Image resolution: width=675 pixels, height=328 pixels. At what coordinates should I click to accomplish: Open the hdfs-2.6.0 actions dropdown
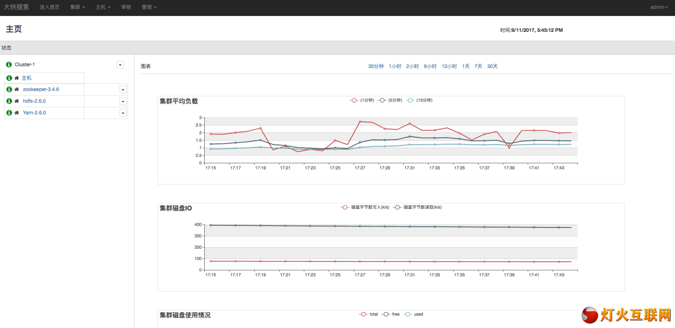point(123,101)
